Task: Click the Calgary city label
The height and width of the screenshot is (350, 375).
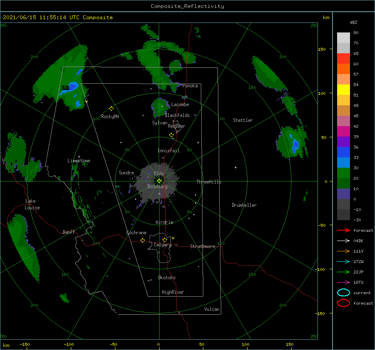Action: 162,245
